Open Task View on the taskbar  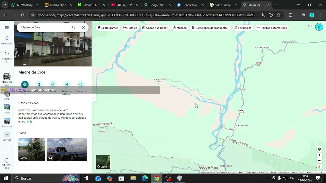[86, 178]
